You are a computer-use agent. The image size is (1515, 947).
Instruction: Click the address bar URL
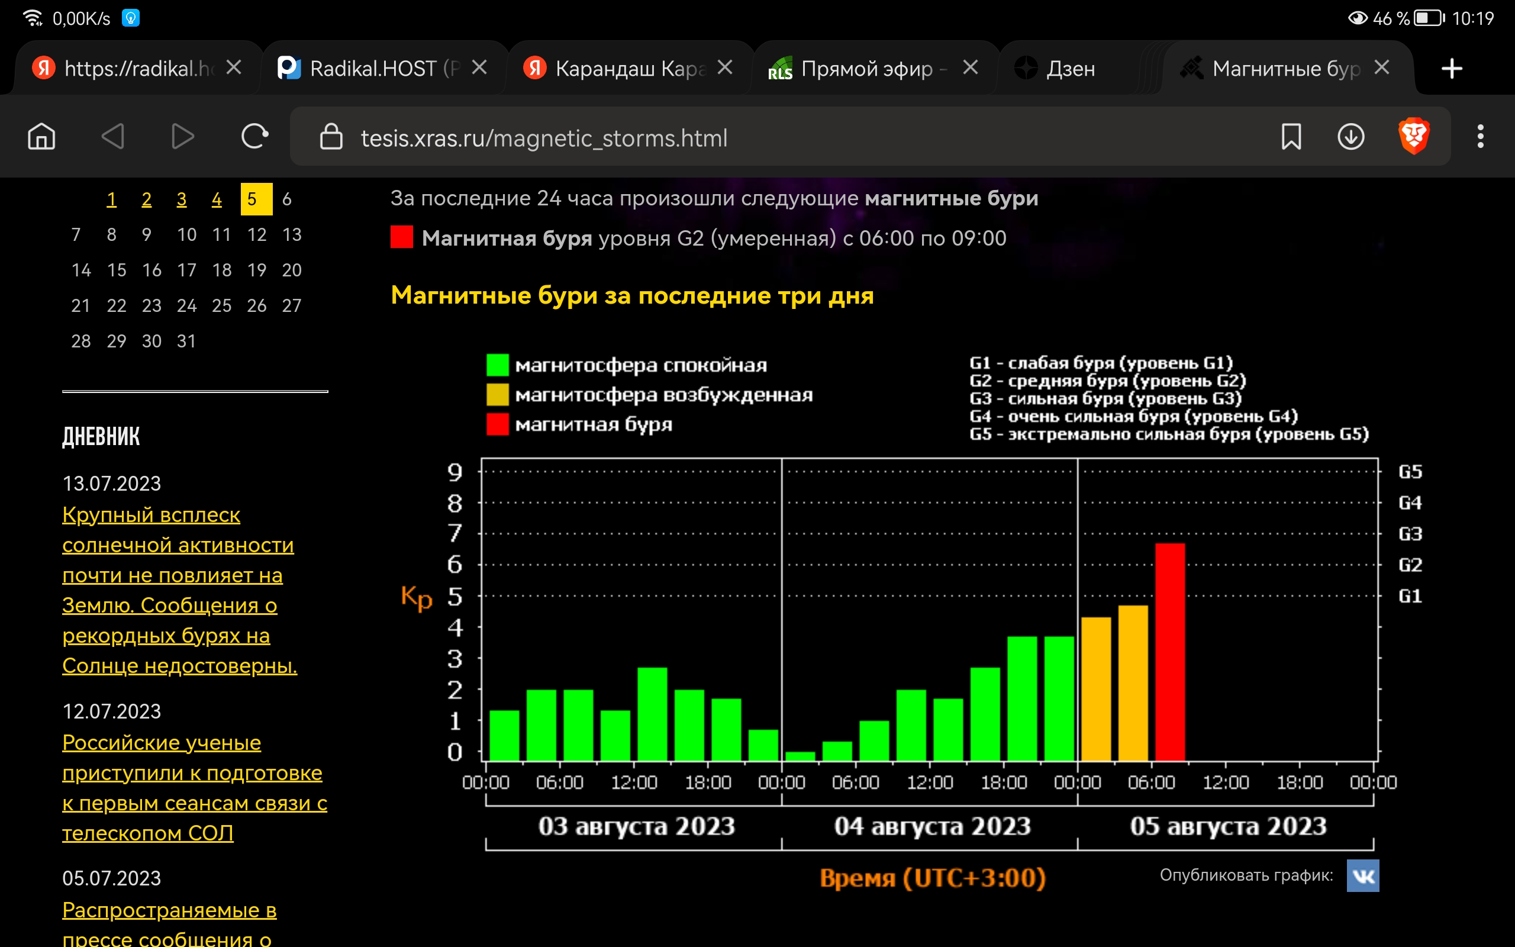click(544, 138)
